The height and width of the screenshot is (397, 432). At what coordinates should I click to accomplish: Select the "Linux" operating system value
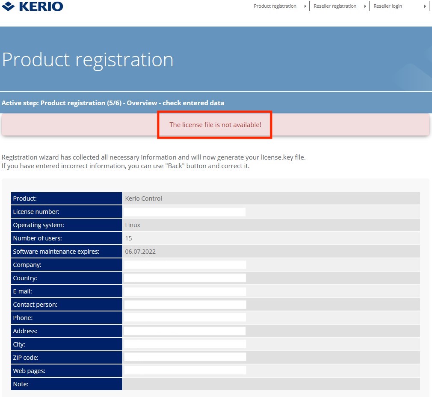[x=133, y=225]
